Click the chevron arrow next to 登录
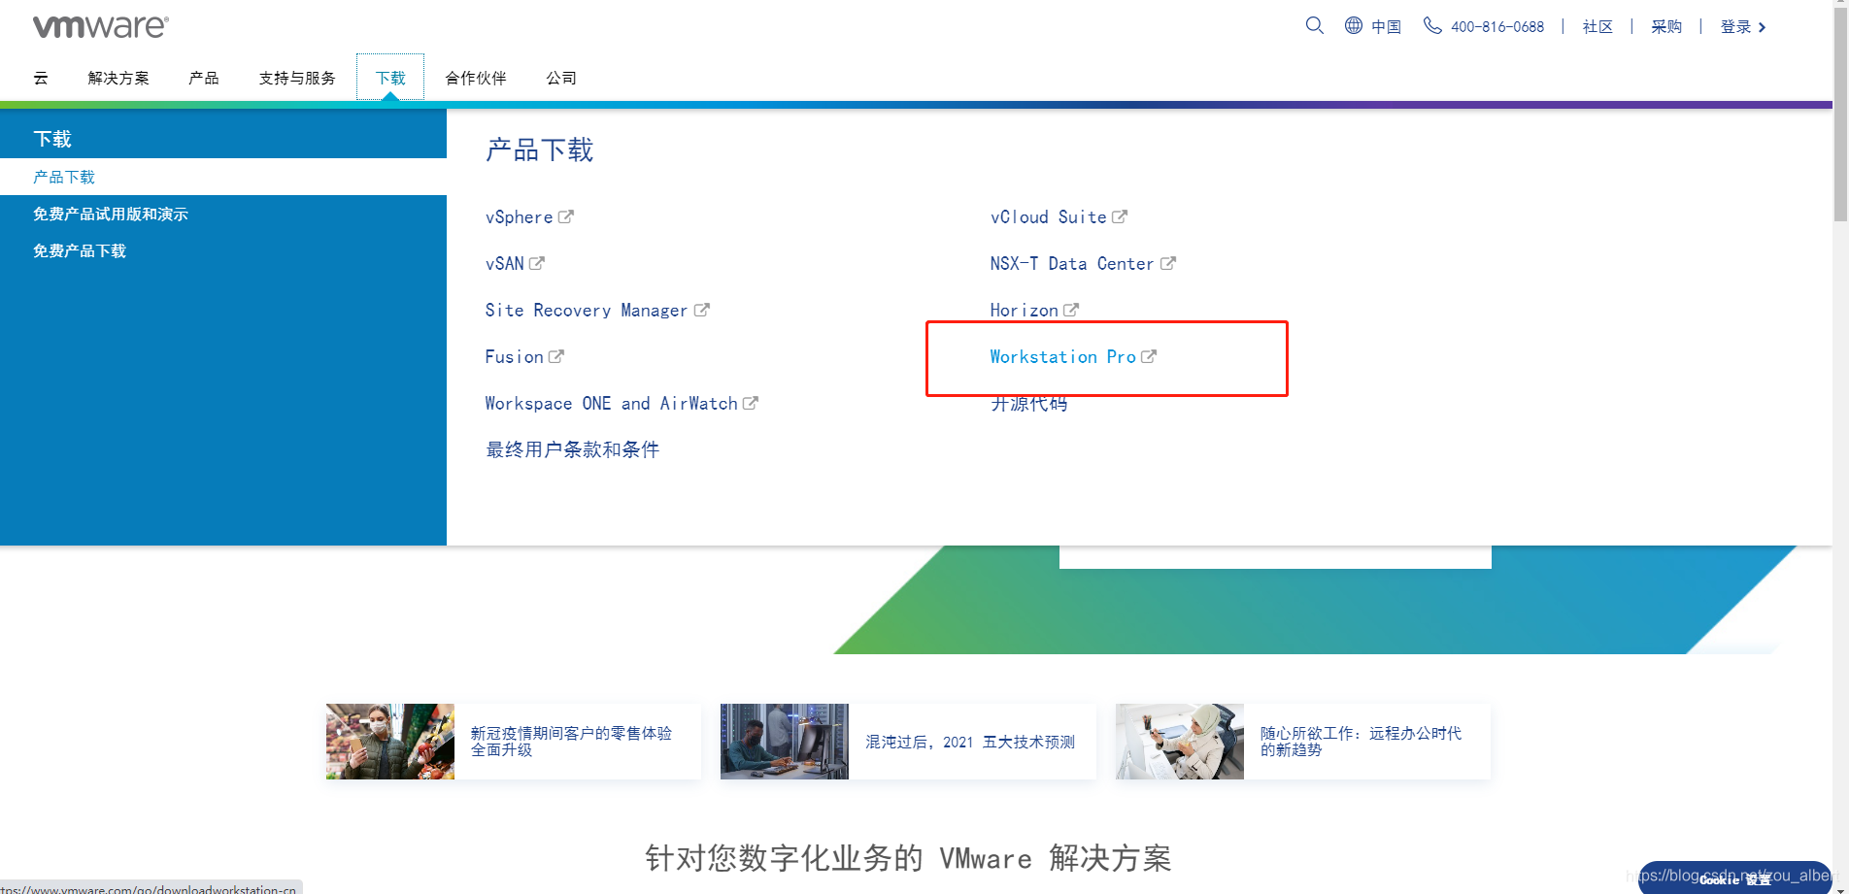1849x894 pixels. pos(1763,27)
